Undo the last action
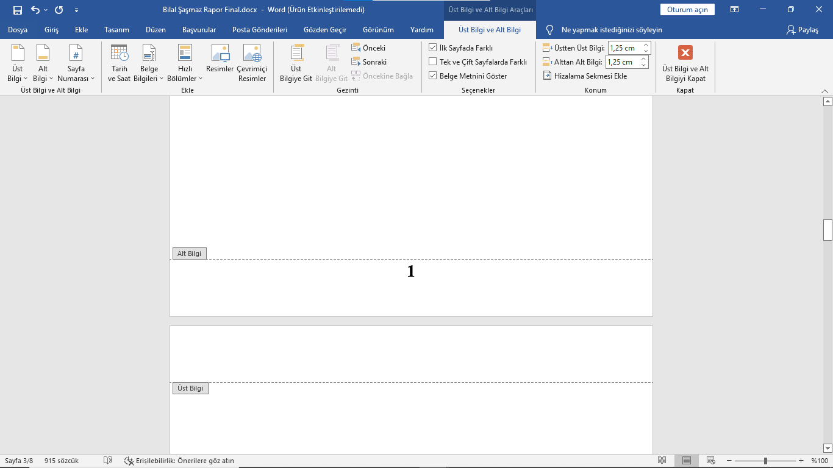The width and height of the screenshot is (833, 468). point(35,10)
